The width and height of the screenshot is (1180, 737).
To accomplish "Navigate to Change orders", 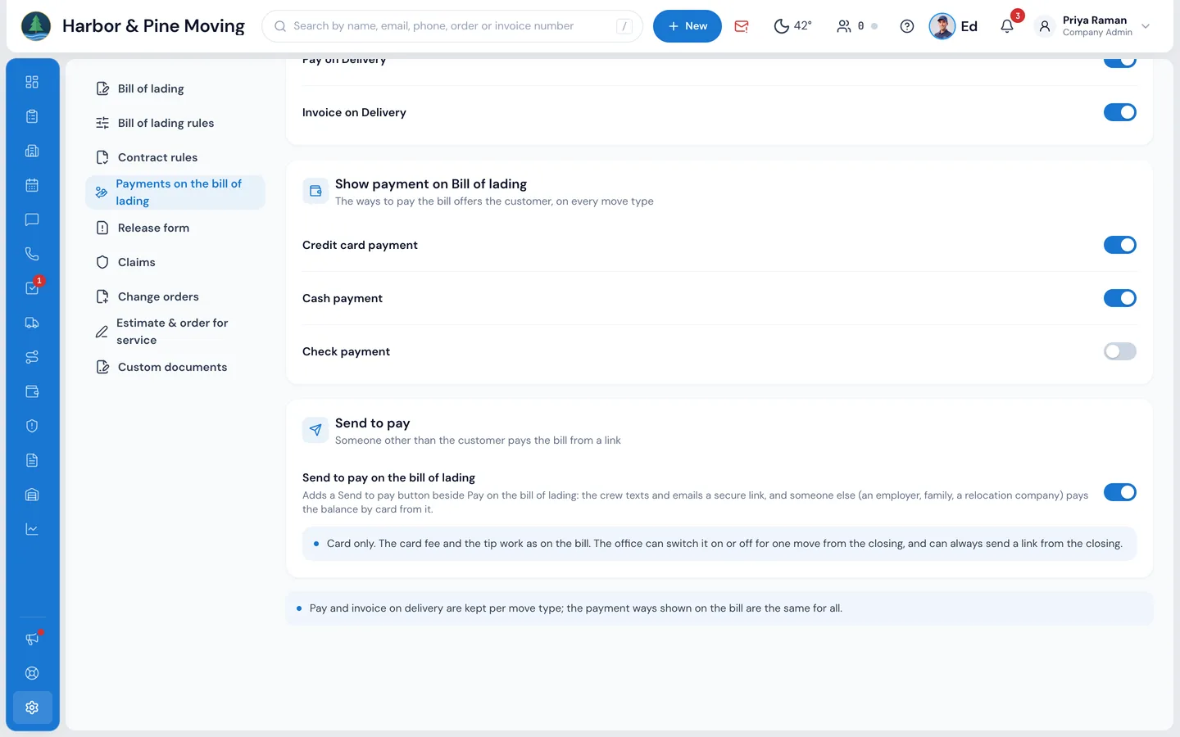I will point(175,296).
